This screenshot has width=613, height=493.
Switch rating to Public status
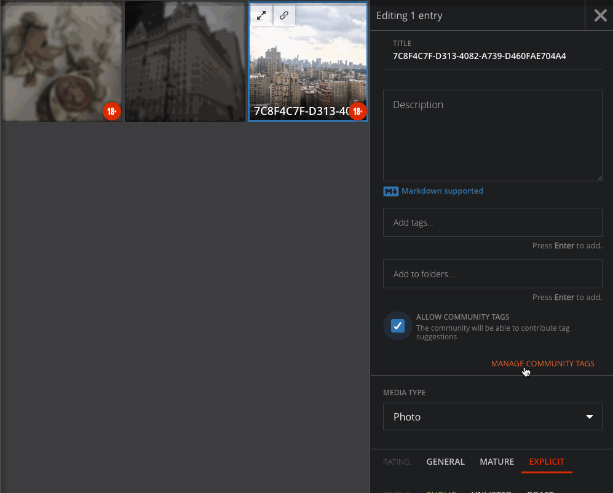[x=441, y=491]
